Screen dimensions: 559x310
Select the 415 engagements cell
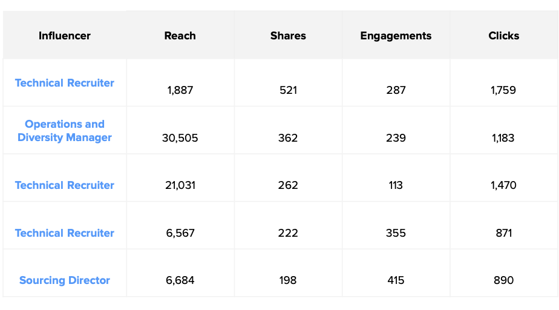pyautogui.click(x=396, y=280)
